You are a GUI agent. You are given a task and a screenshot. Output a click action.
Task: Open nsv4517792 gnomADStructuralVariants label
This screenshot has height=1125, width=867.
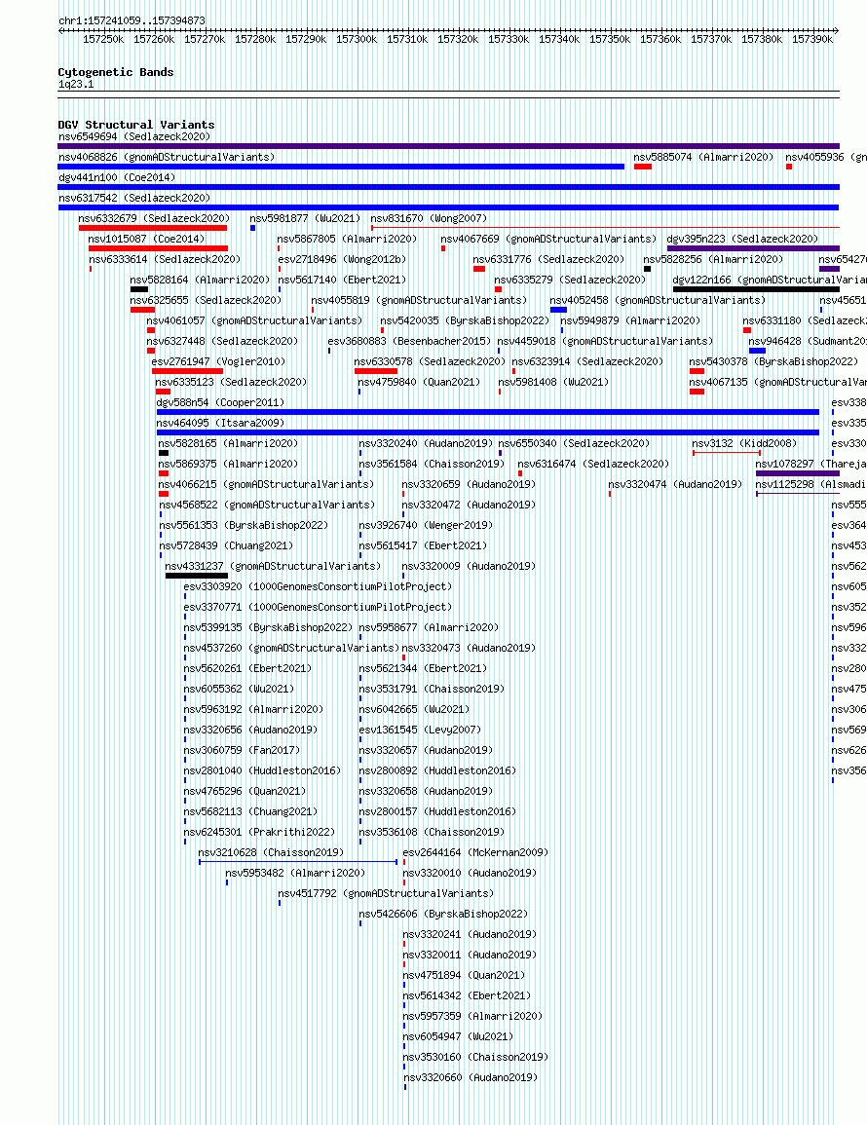click(x=386, y=893)
